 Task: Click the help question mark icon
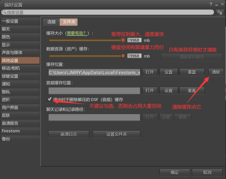pos(211,4)
